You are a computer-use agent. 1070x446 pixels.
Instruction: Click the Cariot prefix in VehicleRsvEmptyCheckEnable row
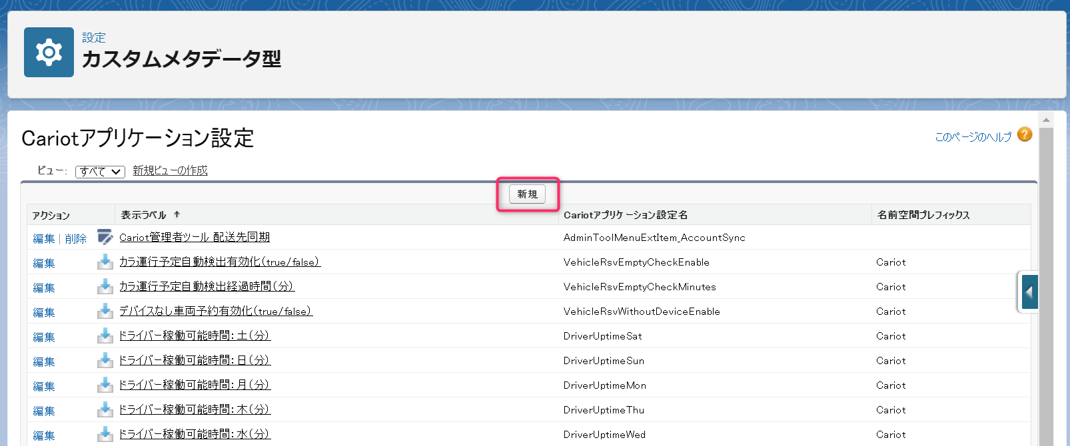[x=891, y=262]
